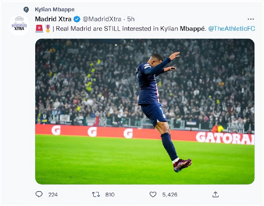The image size is (264, 206).
Task: Click the 5,426 likes count
Action: point(170,195)
